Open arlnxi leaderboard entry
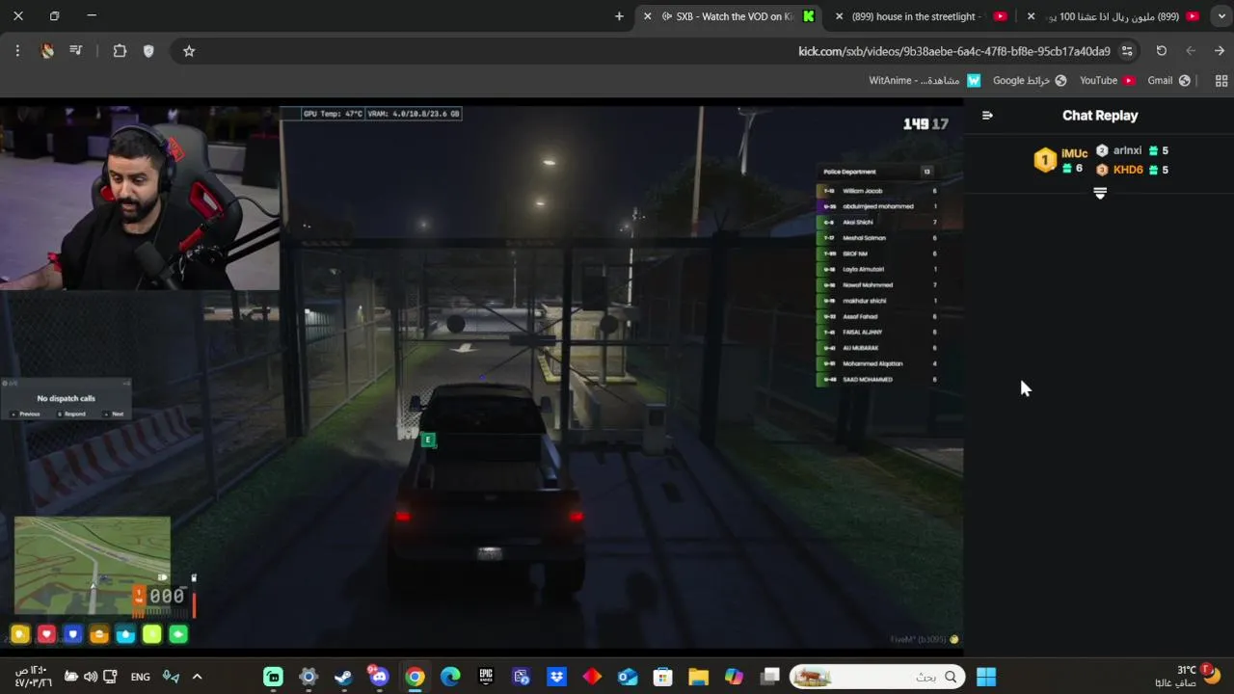 point(1133,150)
